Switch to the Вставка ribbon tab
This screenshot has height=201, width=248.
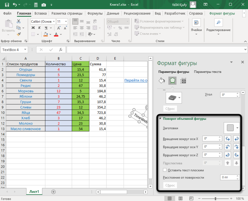[41, 13]
